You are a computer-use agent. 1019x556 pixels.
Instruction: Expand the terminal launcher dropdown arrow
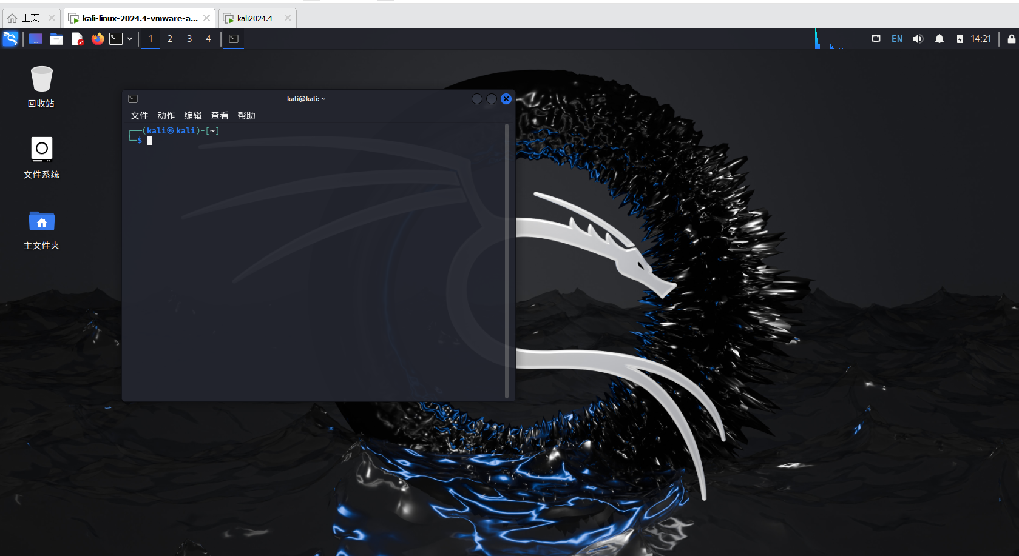click(130, 39)
